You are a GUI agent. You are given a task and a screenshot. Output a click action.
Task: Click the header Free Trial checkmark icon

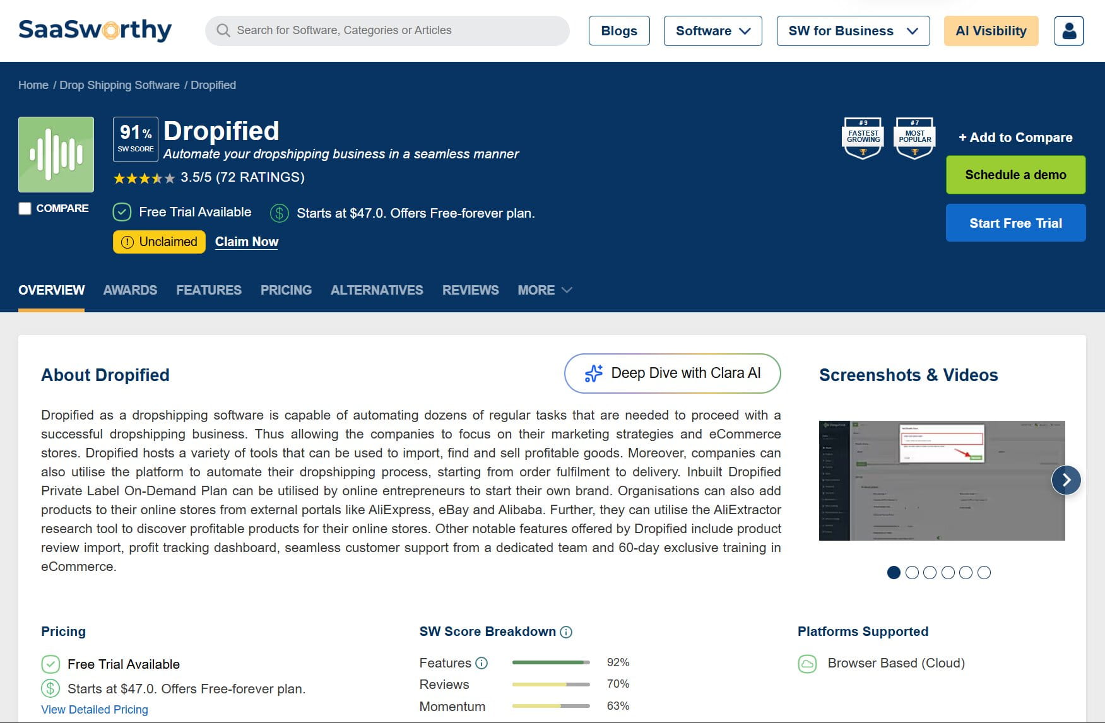tap(122, 212)
